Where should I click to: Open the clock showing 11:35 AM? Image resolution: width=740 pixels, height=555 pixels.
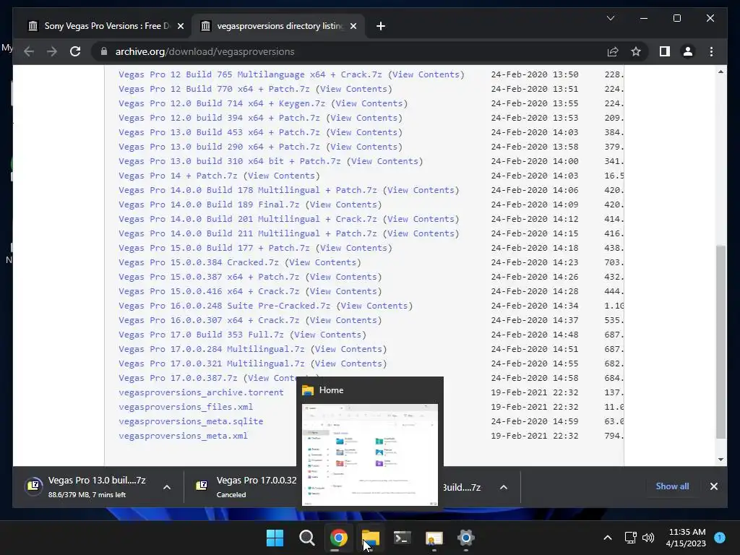point(687,538)
